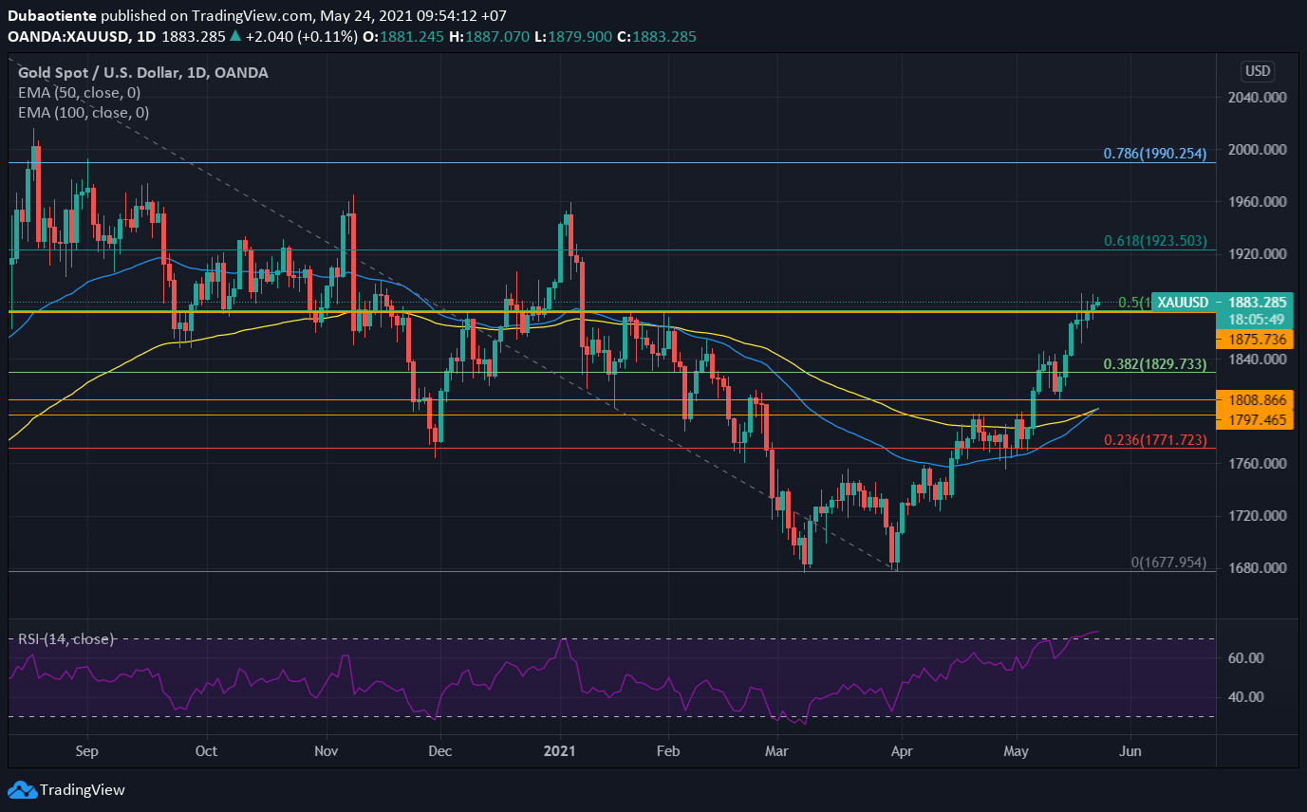Screen dimensions: 1307x812
Task: Click the 1883.285 current price label
Action: point(1257,303)
